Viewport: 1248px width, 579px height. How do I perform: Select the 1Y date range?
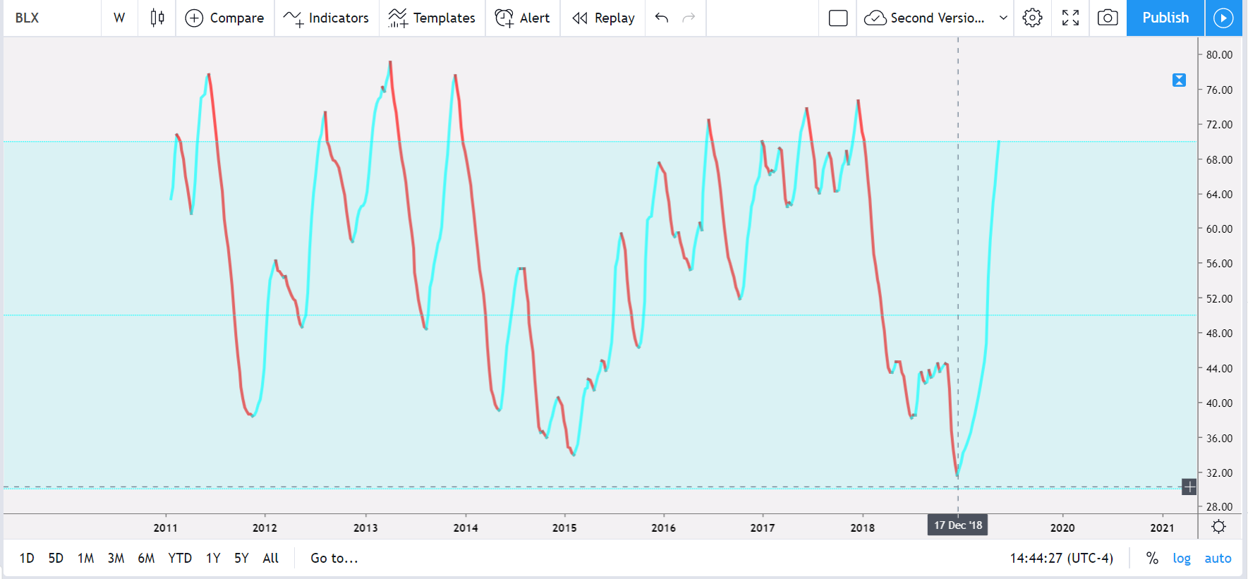(213, 559)
